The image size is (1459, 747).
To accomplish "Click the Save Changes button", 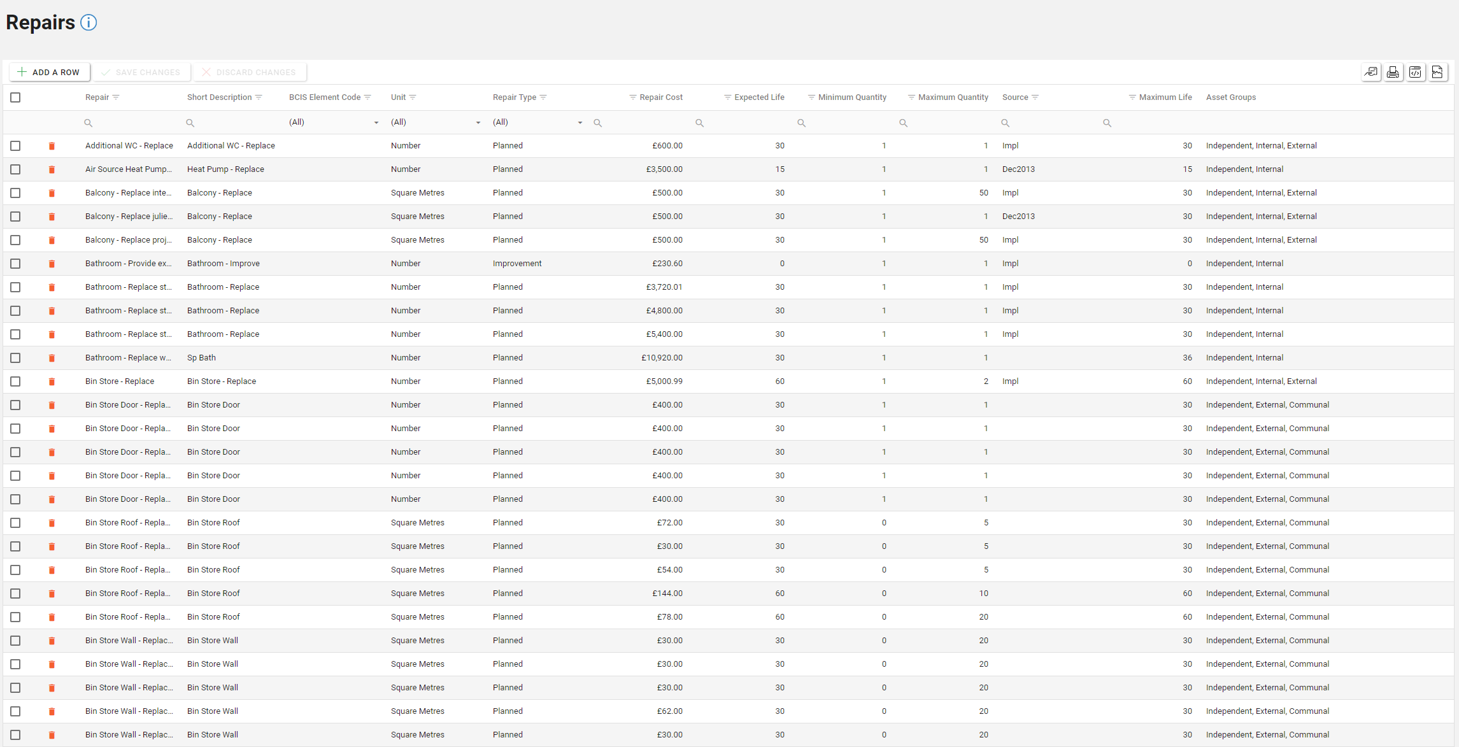I will (141, 72).
